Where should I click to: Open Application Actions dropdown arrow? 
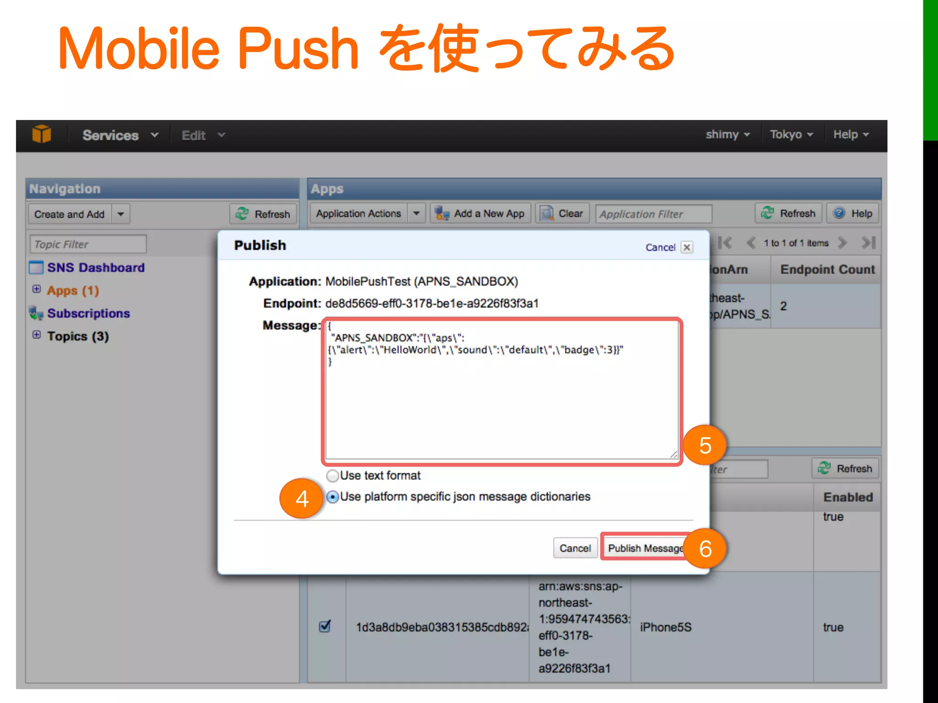[416, 213]
